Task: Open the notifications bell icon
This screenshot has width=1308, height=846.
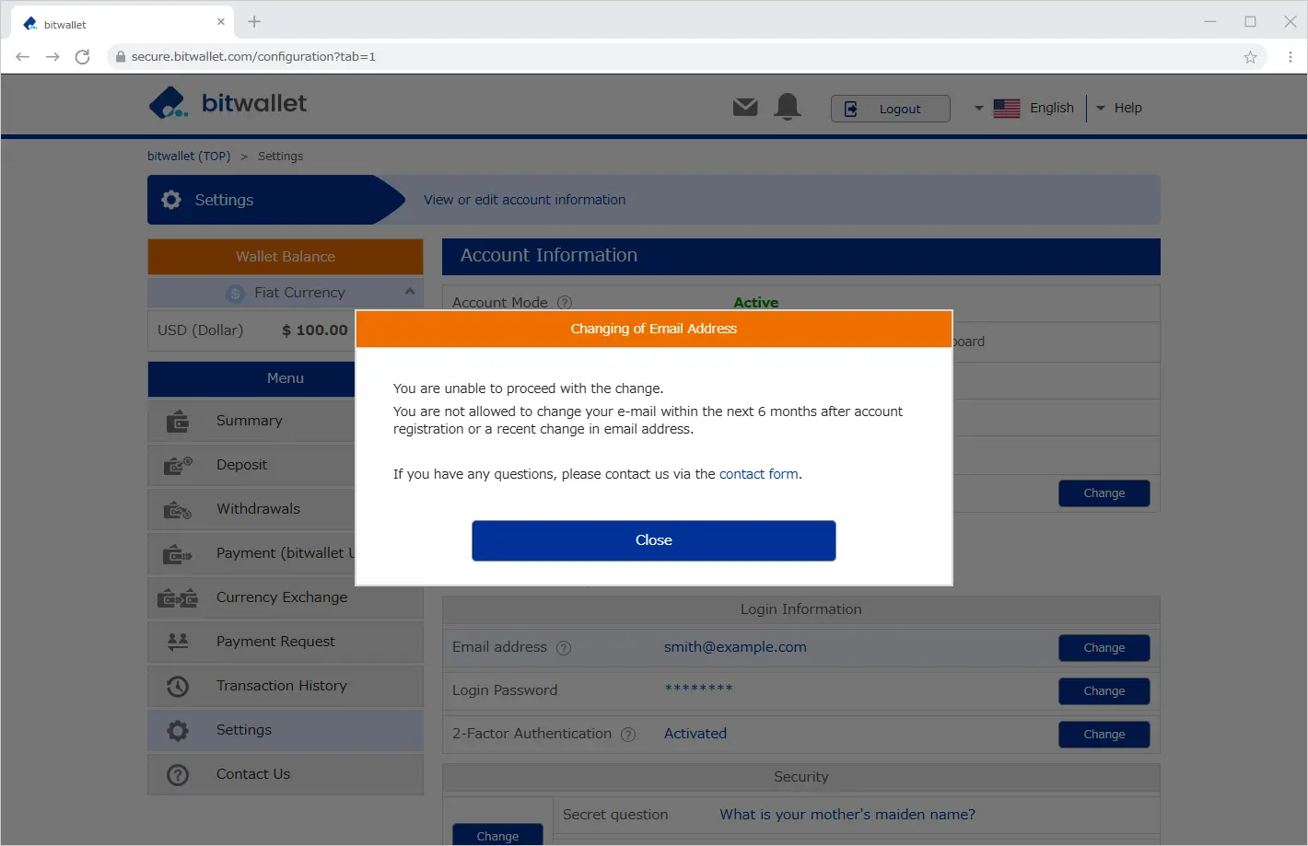Action: (788, 107)
